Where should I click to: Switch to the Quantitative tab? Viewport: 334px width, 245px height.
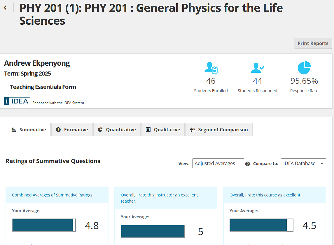117,130
